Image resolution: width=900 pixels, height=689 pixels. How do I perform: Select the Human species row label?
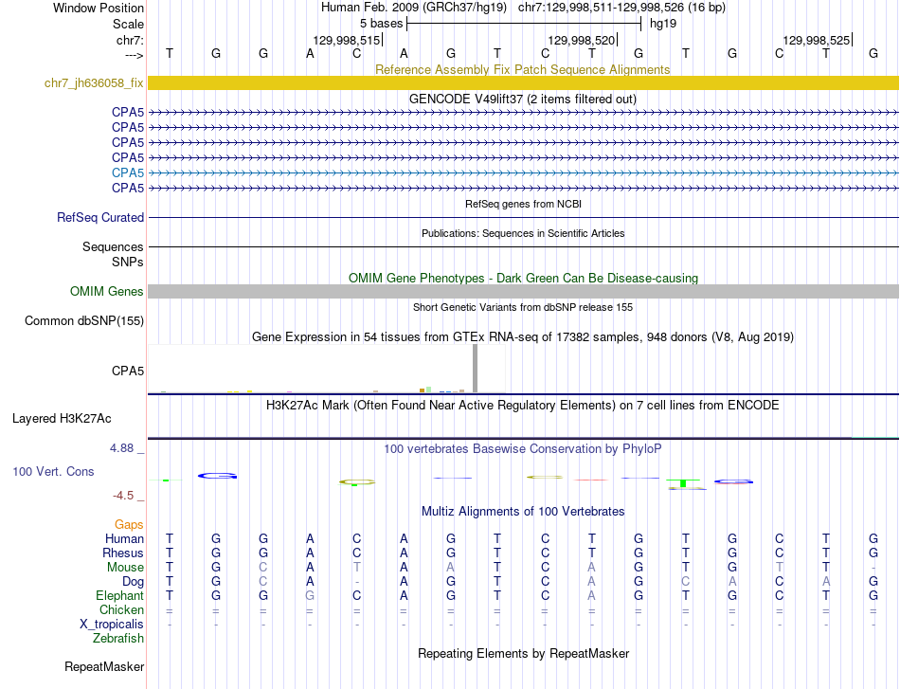coord(124,539)
